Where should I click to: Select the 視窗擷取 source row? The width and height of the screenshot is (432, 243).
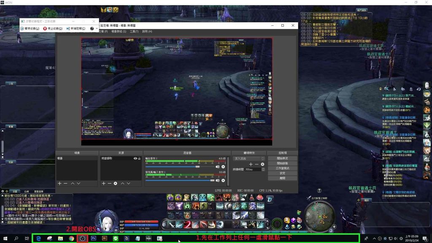coord(121,159)
